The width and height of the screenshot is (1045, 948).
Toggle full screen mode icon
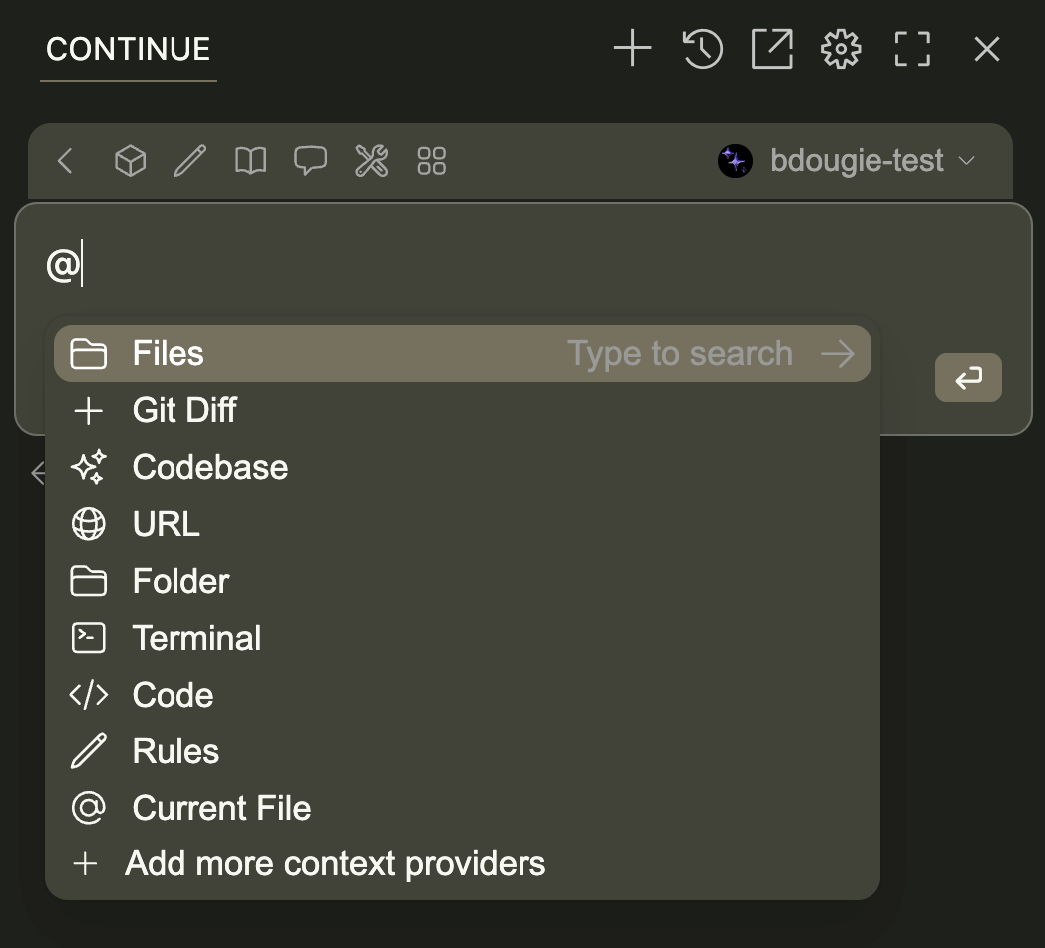[x=912, y=48]
